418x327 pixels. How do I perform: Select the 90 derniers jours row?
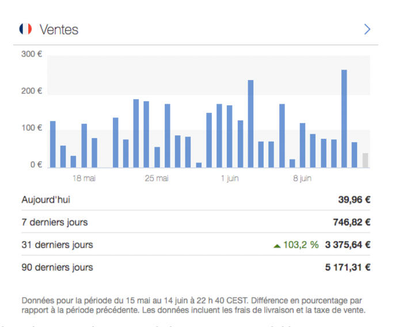coord(57,267)
